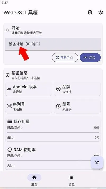This screenshot has height=189, width=106.
Task: Click the info icon next to 设备信息
Action: click(8, 75)
